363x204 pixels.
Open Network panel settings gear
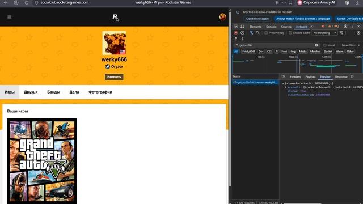click(358, 33)
